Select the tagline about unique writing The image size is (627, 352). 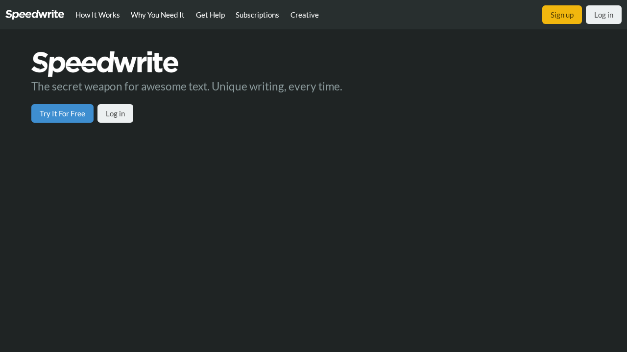point(187,86)
